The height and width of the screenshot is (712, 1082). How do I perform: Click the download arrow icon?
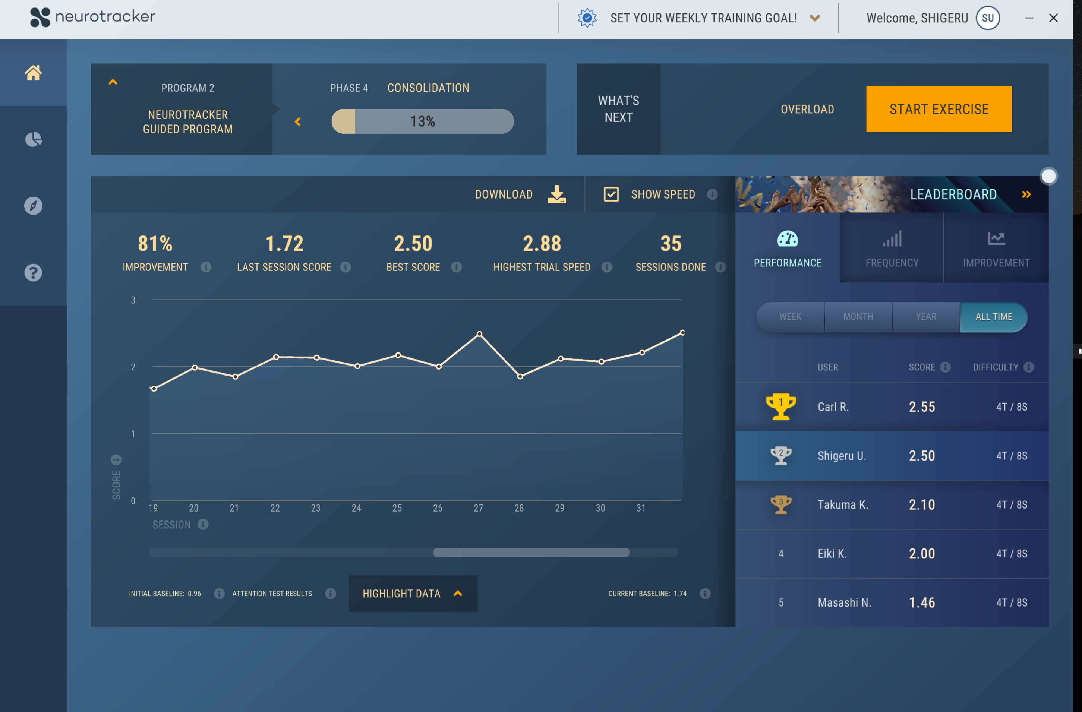coord(556,194)
